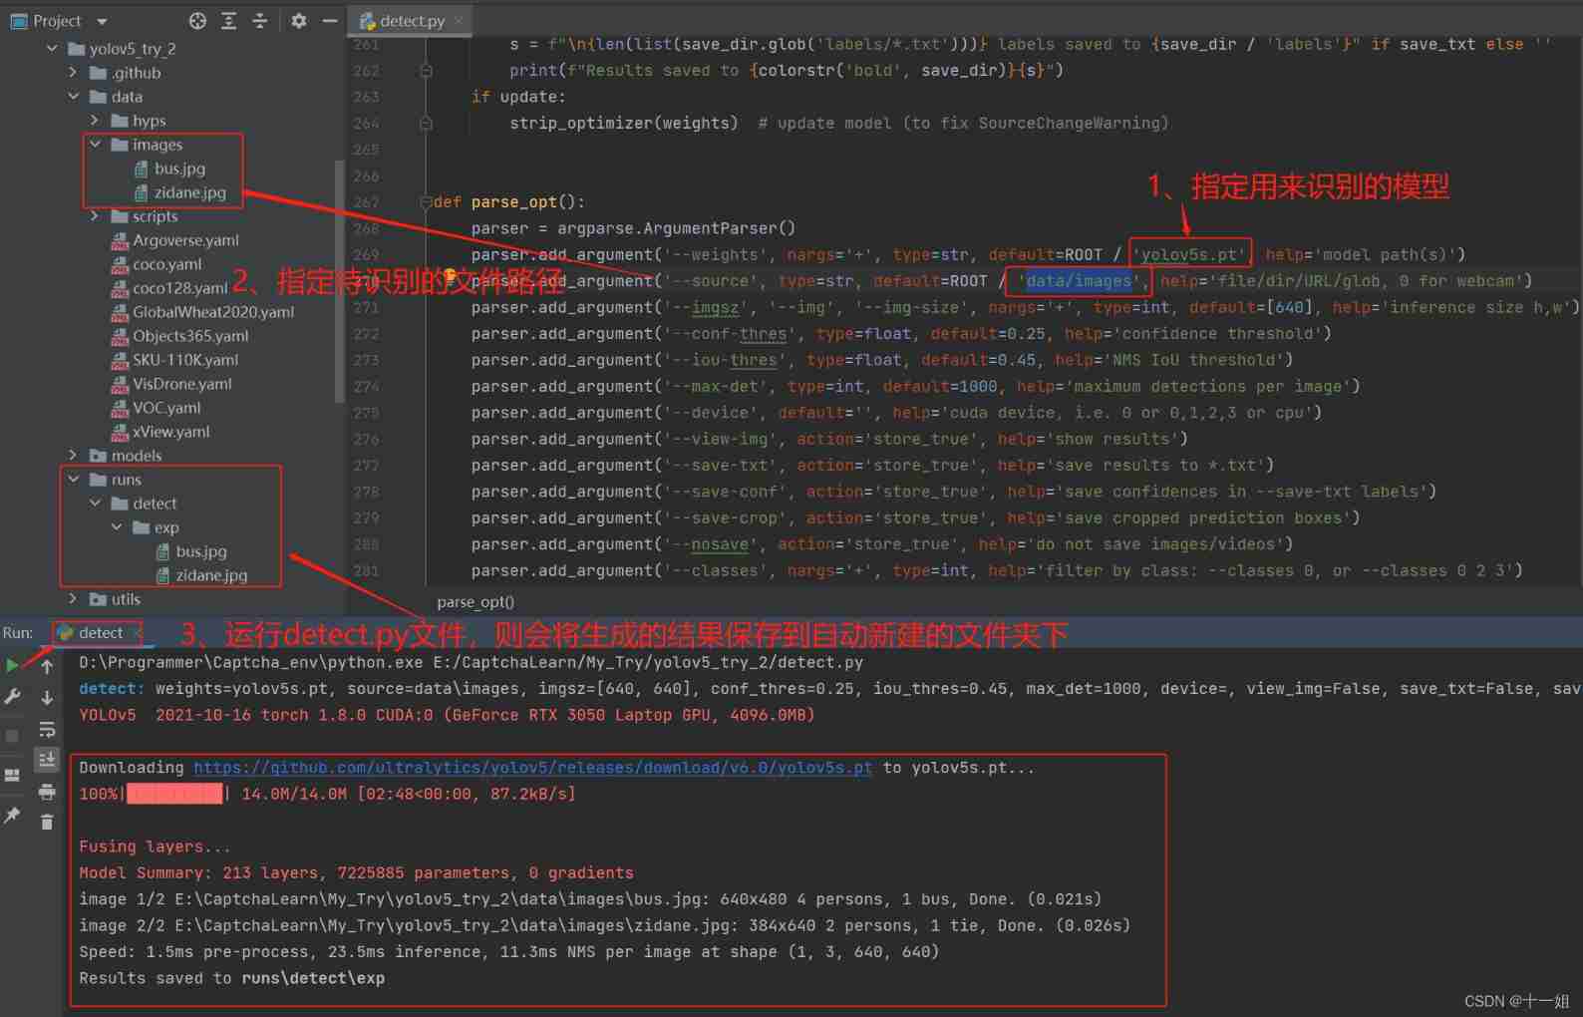
Task: Click the Project panel scrollbar
Action: click(340, 279)
